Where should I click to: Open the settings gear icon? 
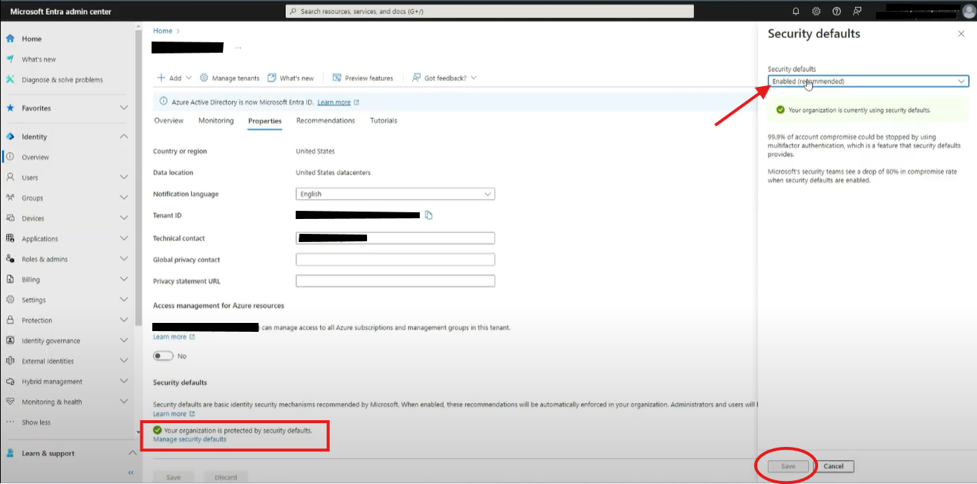(x=816, y=11)
